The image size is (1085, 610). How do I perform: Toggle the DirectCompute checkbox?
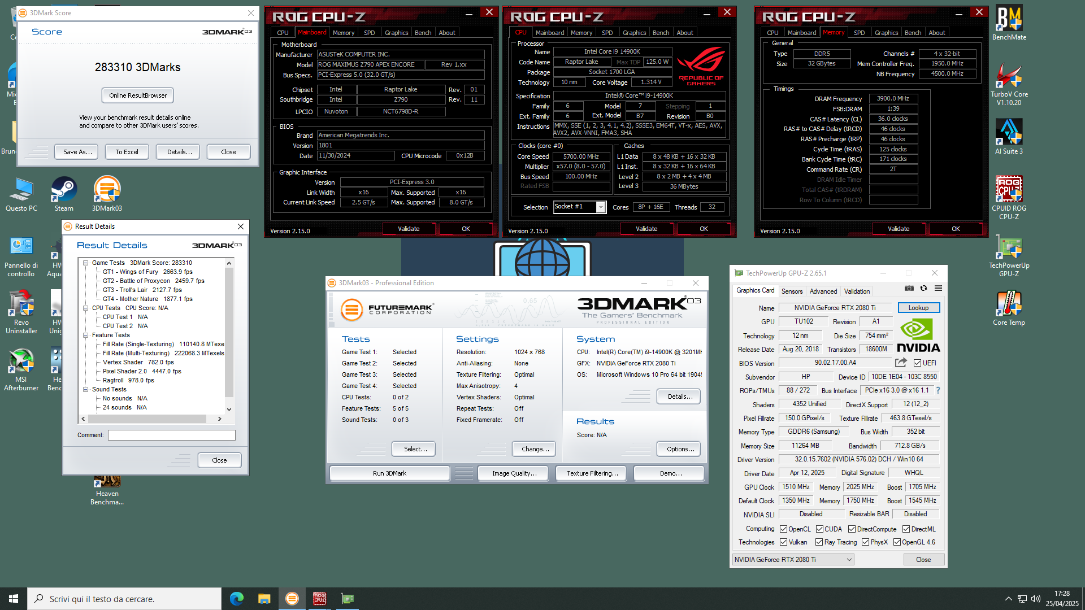852,529
